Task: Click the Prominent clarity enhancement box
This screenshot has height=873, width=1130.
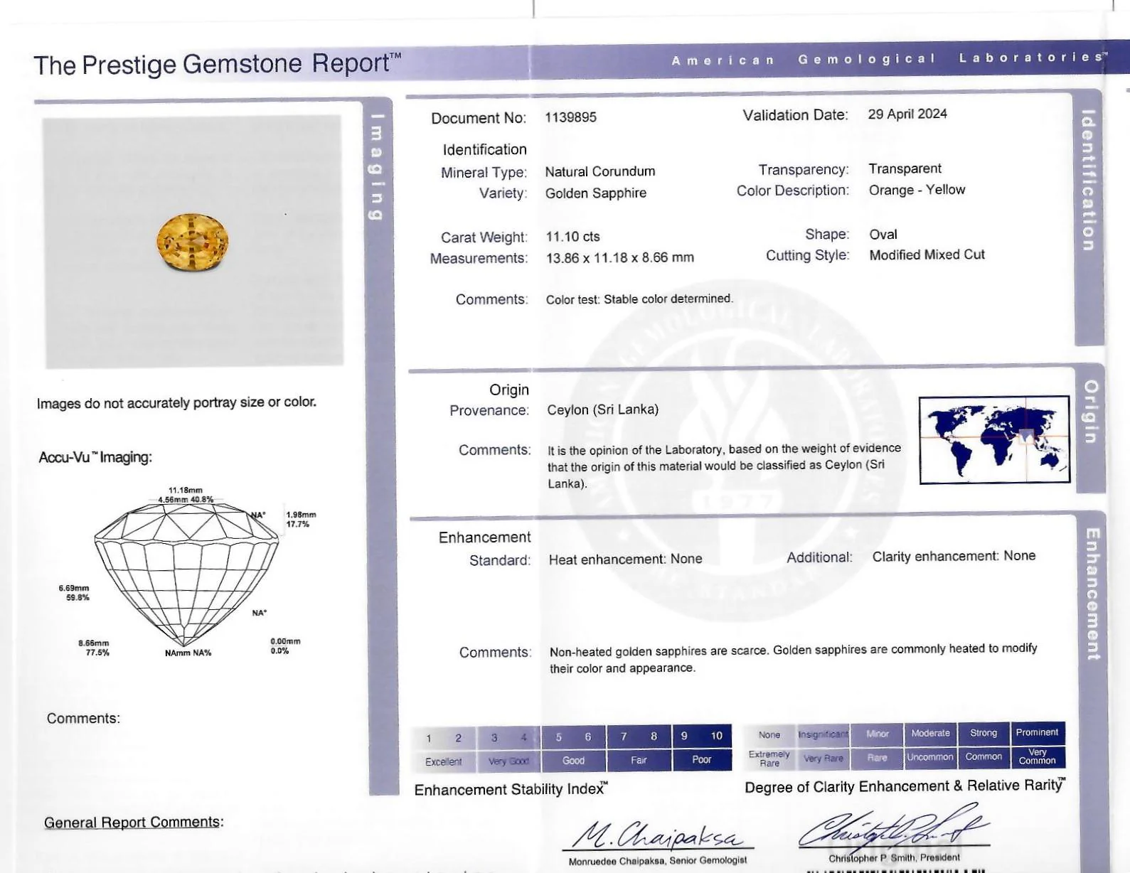Action: coord(1038,732)
